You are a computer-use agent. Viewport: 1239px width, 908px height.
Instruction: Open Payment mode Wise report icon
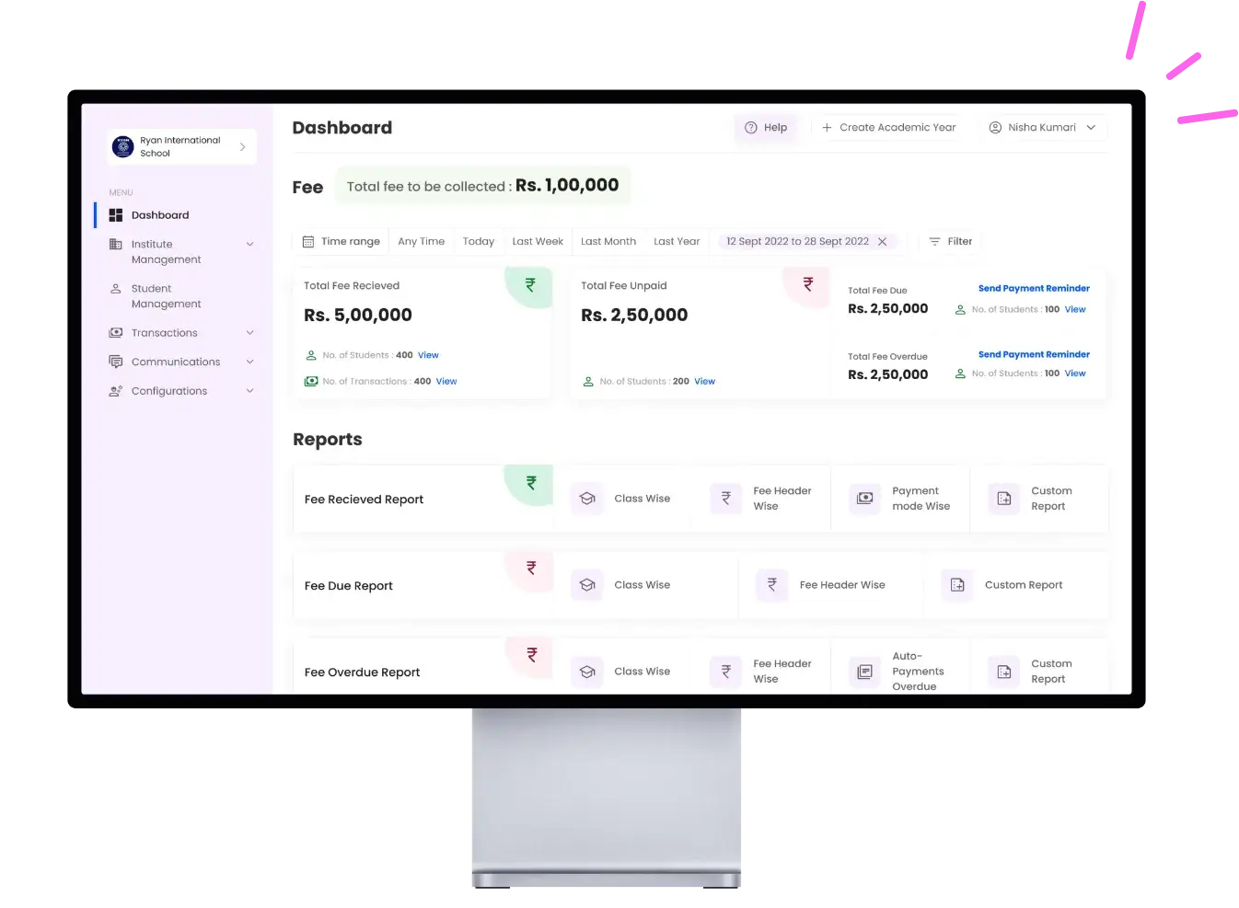point(863,498)
